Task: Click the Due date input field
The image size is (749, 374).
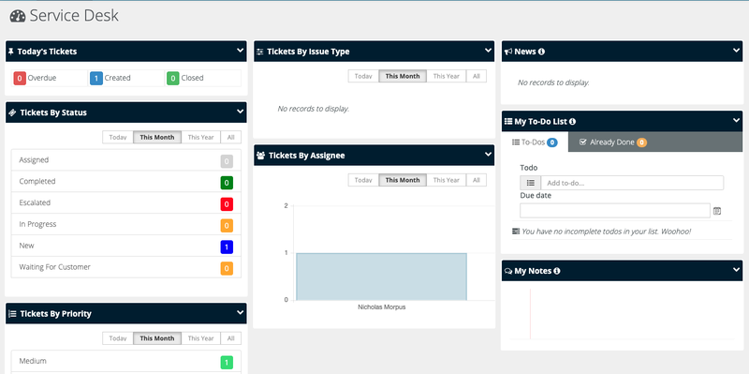Action: (615, 211)
